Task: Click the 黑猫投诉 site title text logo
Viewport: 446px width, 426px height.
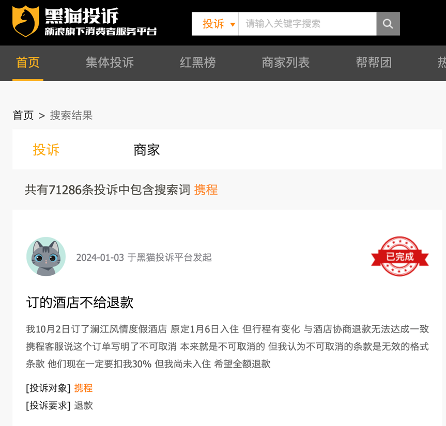Action: click(x=82, y=16)
